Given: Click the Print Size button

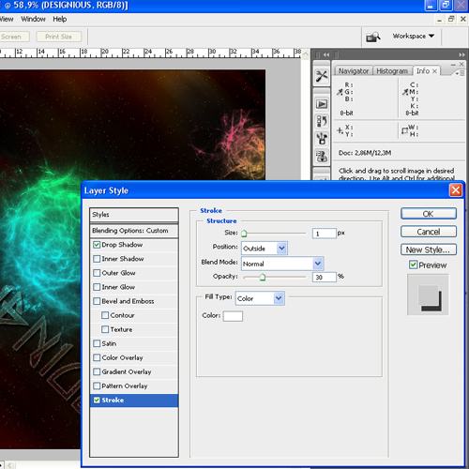Looking at the screenshot, I should pos(58,37).
